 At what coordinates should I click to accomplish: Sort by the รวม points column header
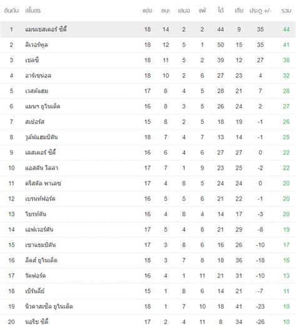pyautogui.click(x=286, y=11)
